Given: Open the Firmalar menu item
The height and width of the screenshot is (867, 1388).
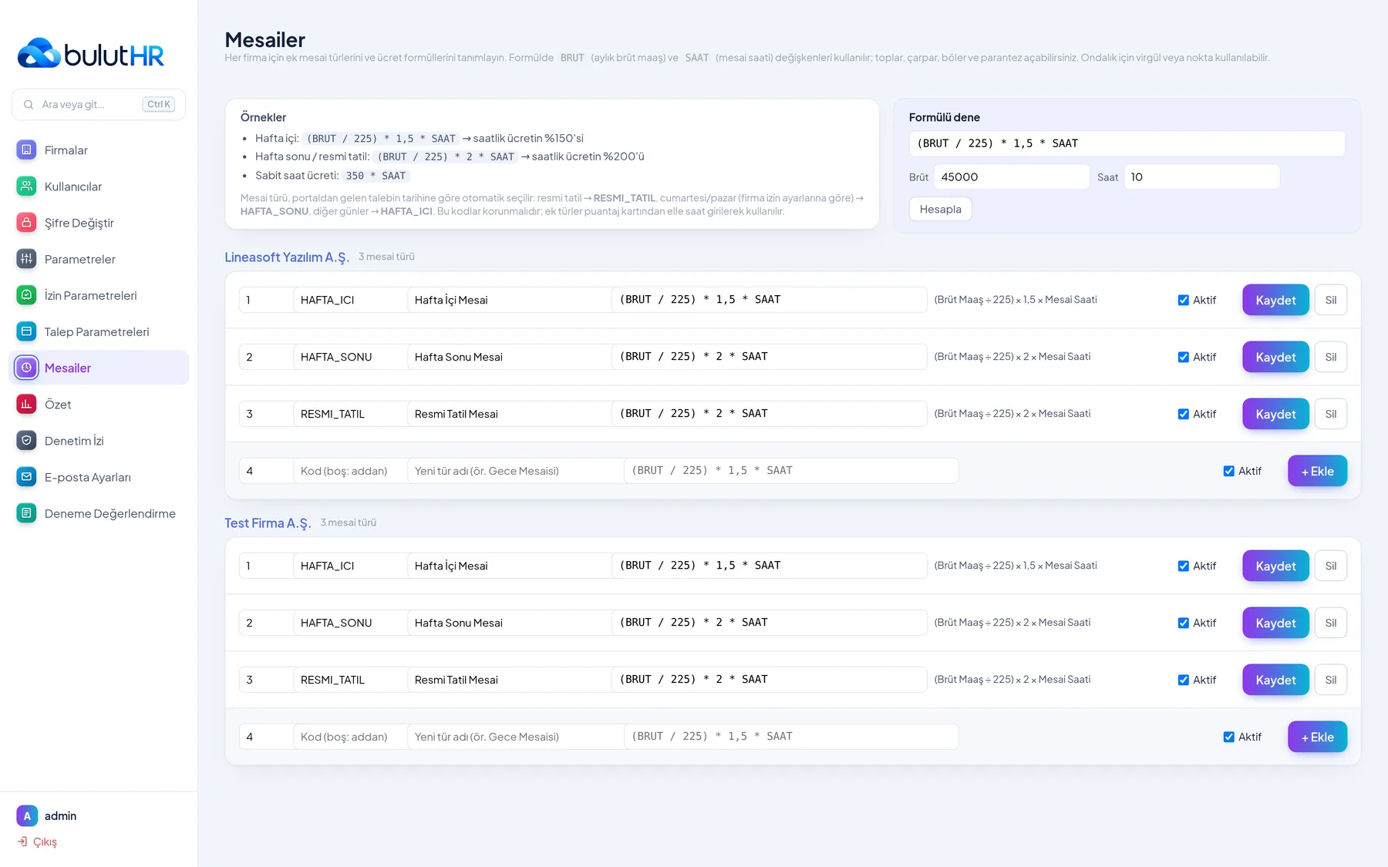Looking at the screenshot, I should coord(99,150).
